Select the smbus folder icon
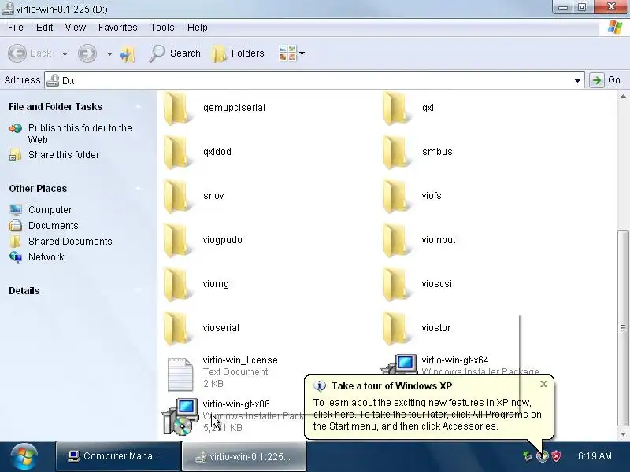The width and height of the screenshot is (630, 472). tap(396, 152)
